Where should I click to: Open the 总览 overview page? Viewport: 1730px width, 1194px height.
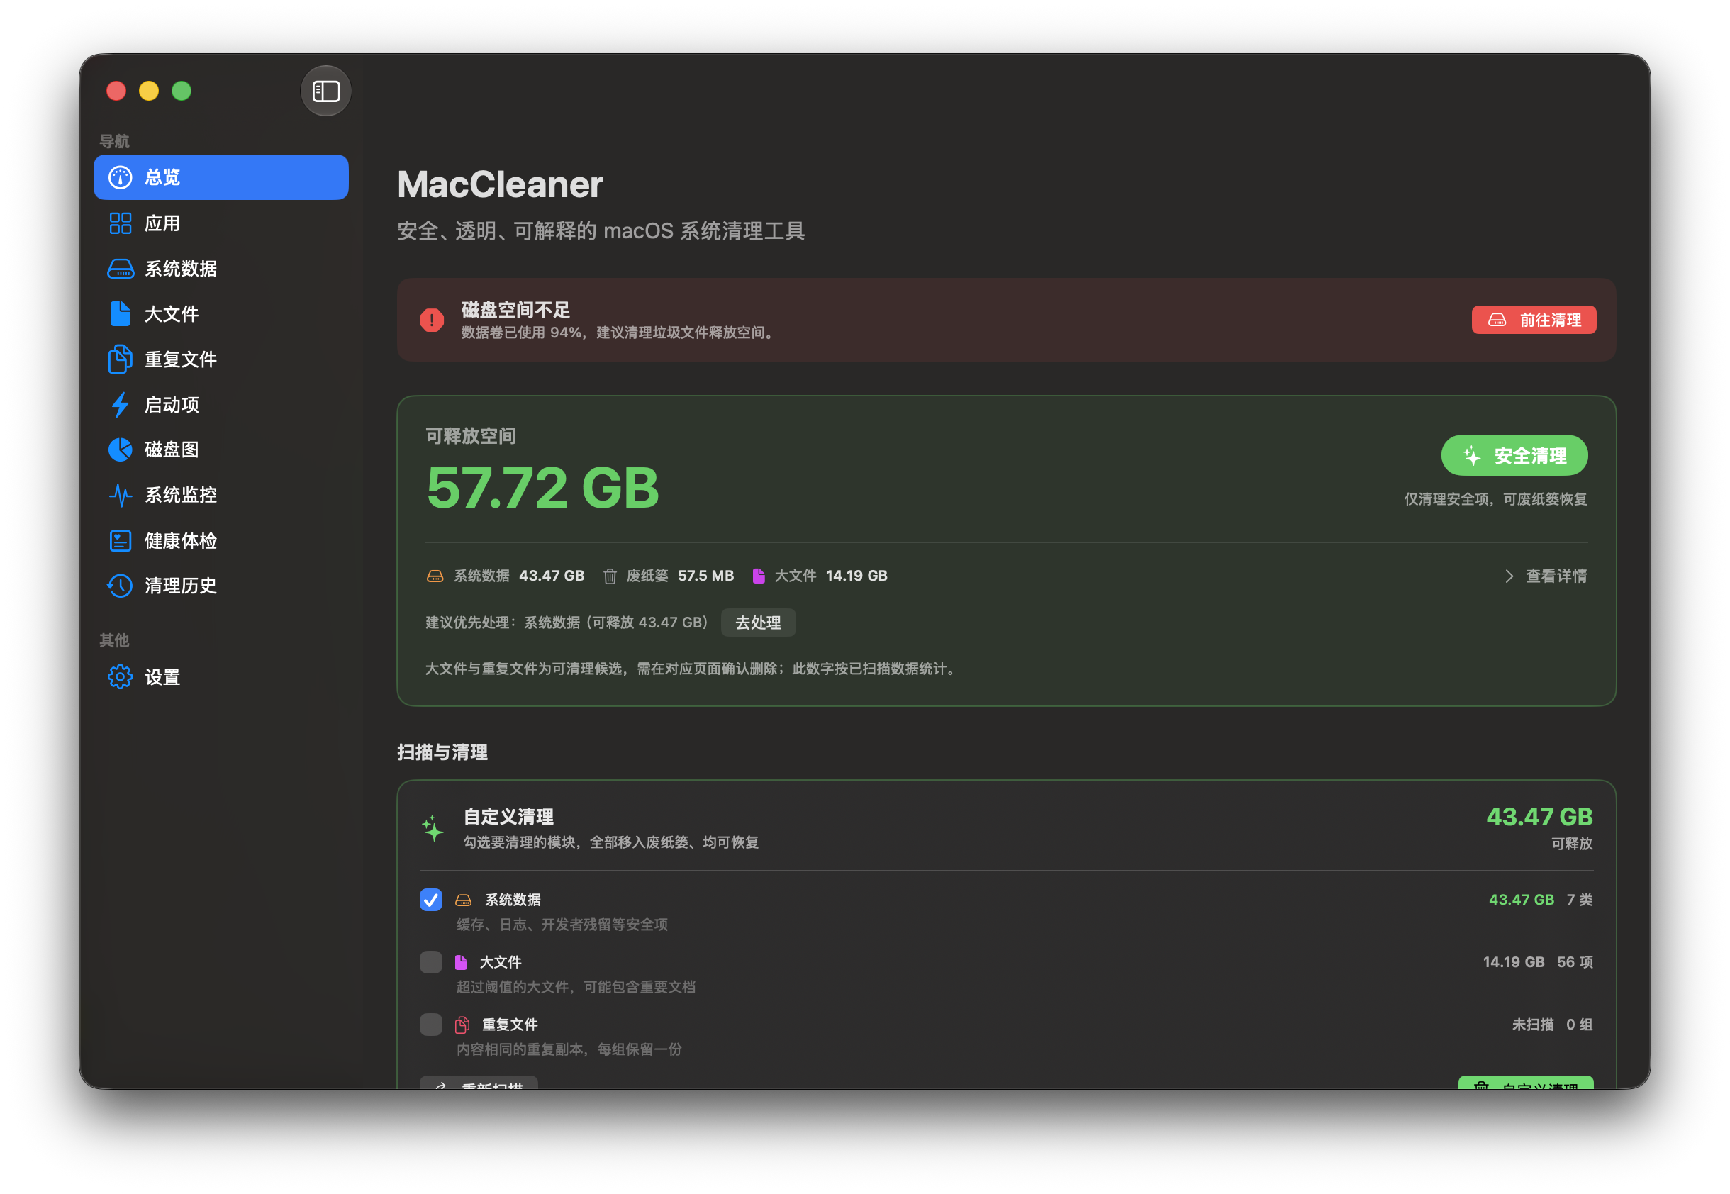221,177
